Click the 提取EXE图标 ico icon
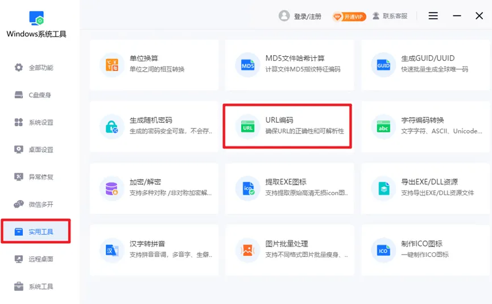Image resolution: width=492 pixels, height=304 pixels. (x=248, y=189)
